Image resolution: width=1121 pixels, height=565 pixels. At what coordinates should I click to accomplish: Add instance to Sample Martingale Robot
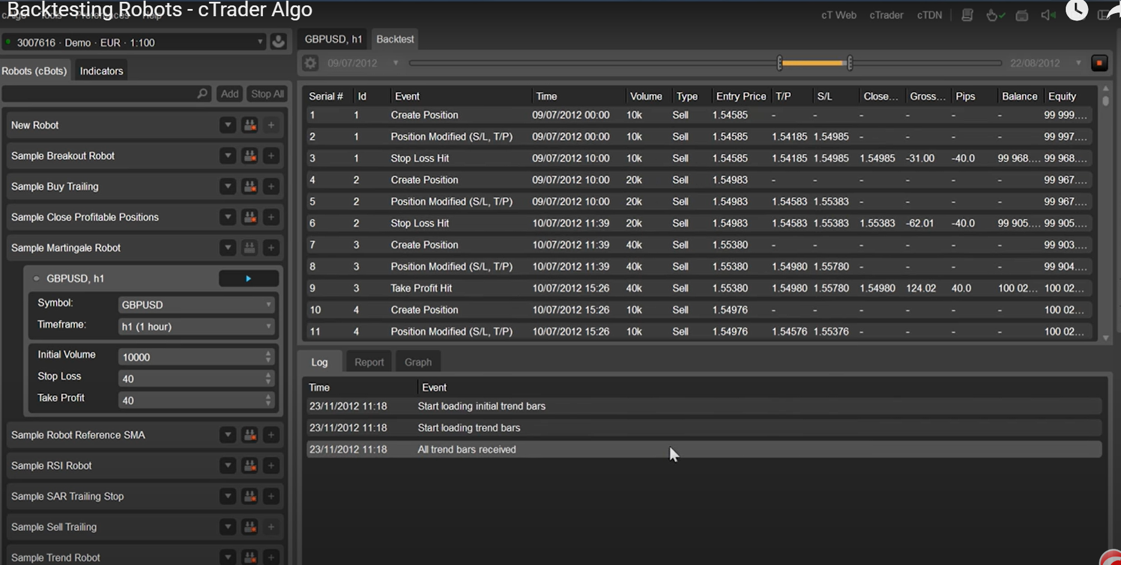271,247
